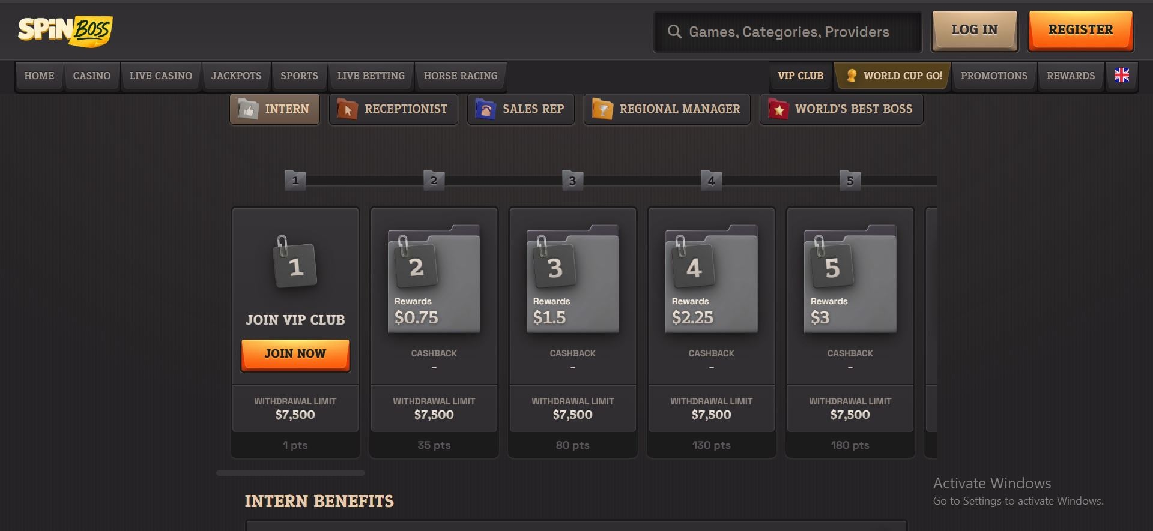Click level 5 Cashback label
1153x531 pixels.
click(x=850, y=353)
